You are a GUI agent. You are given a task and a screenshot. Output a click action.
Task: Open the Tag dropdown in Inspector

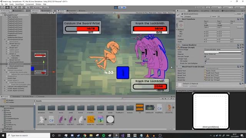[197, 16]
